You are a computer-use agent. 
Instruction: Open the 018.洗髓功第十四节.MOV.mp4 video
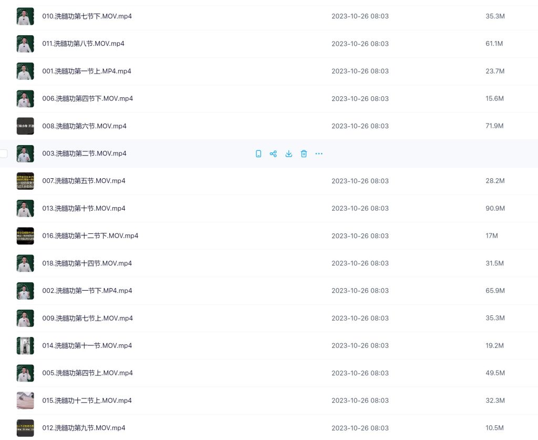tap(87, 263)
